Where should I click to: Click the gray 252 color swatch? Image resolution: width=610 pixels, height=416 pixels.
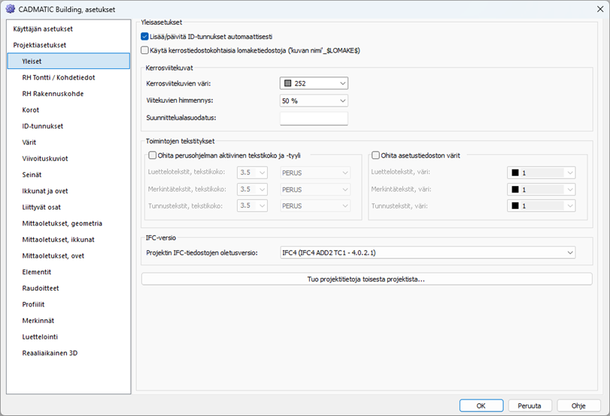coord(288,83)
